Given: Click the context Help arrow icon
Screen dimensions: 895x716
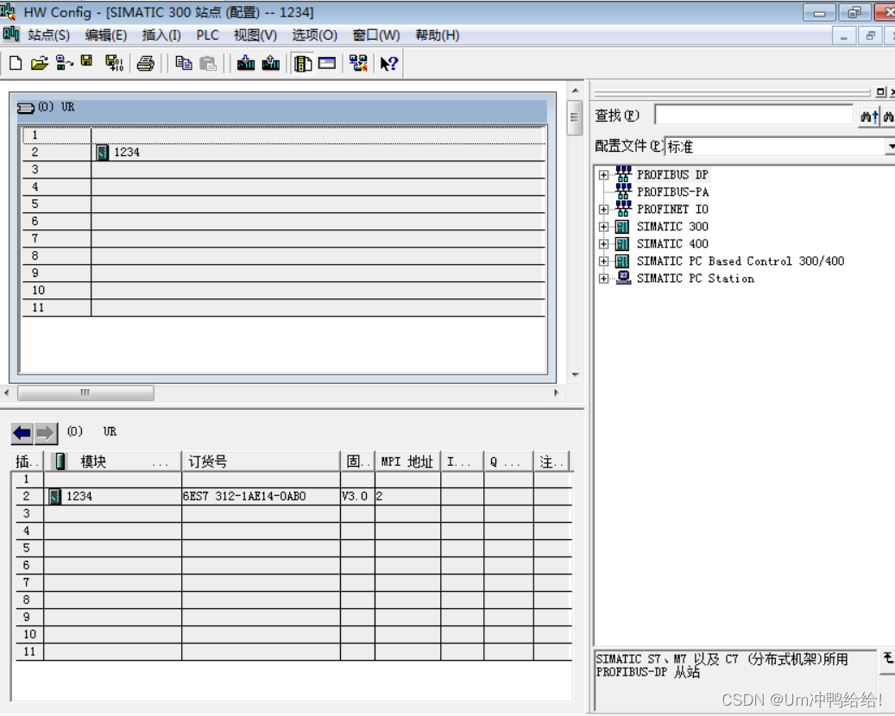Looking at the screenshot, I should click(x=388, y=63).
